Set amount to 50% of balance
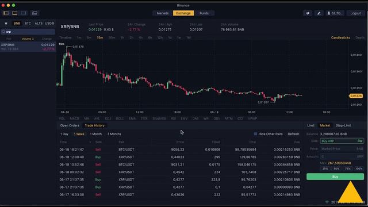 336,168
